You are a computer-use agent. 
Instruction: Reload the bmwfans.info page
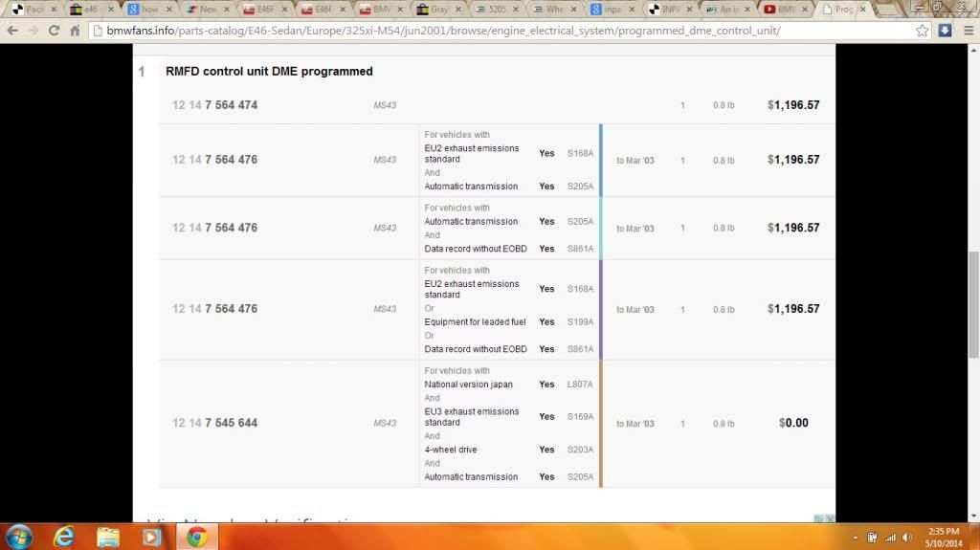[54, 30]
